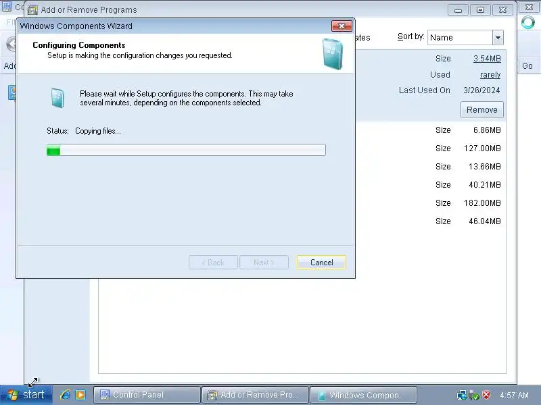541x405 pixels.
Task: Click the Start button on taskbar
Action: tap(26, 395)
